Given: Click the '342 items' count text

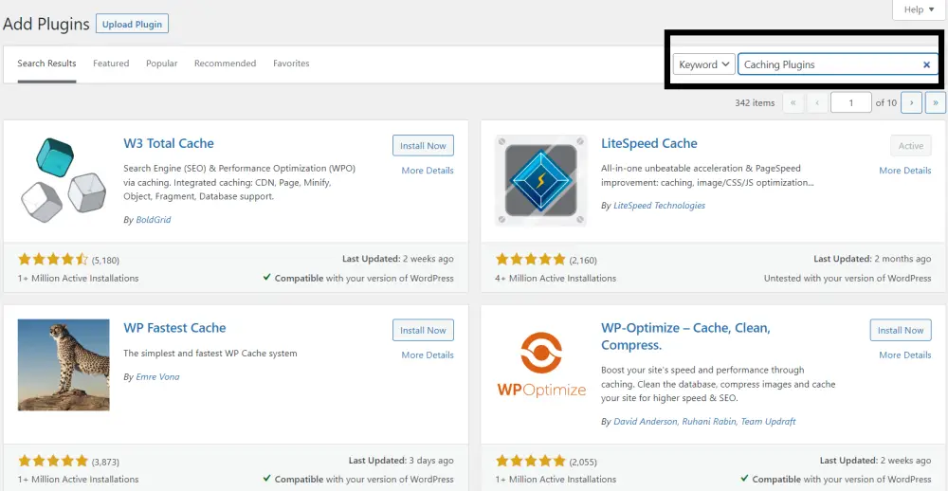Looking at the screenshot, I should (755, 102).
